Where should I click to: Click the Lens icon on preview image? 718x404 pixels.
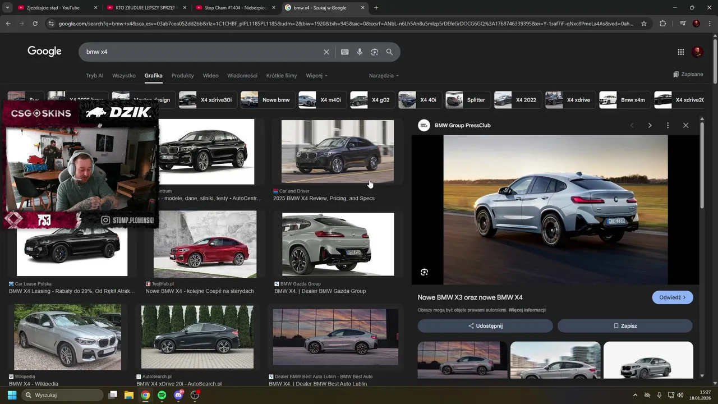pyautogui.click(x=424, y=272)
